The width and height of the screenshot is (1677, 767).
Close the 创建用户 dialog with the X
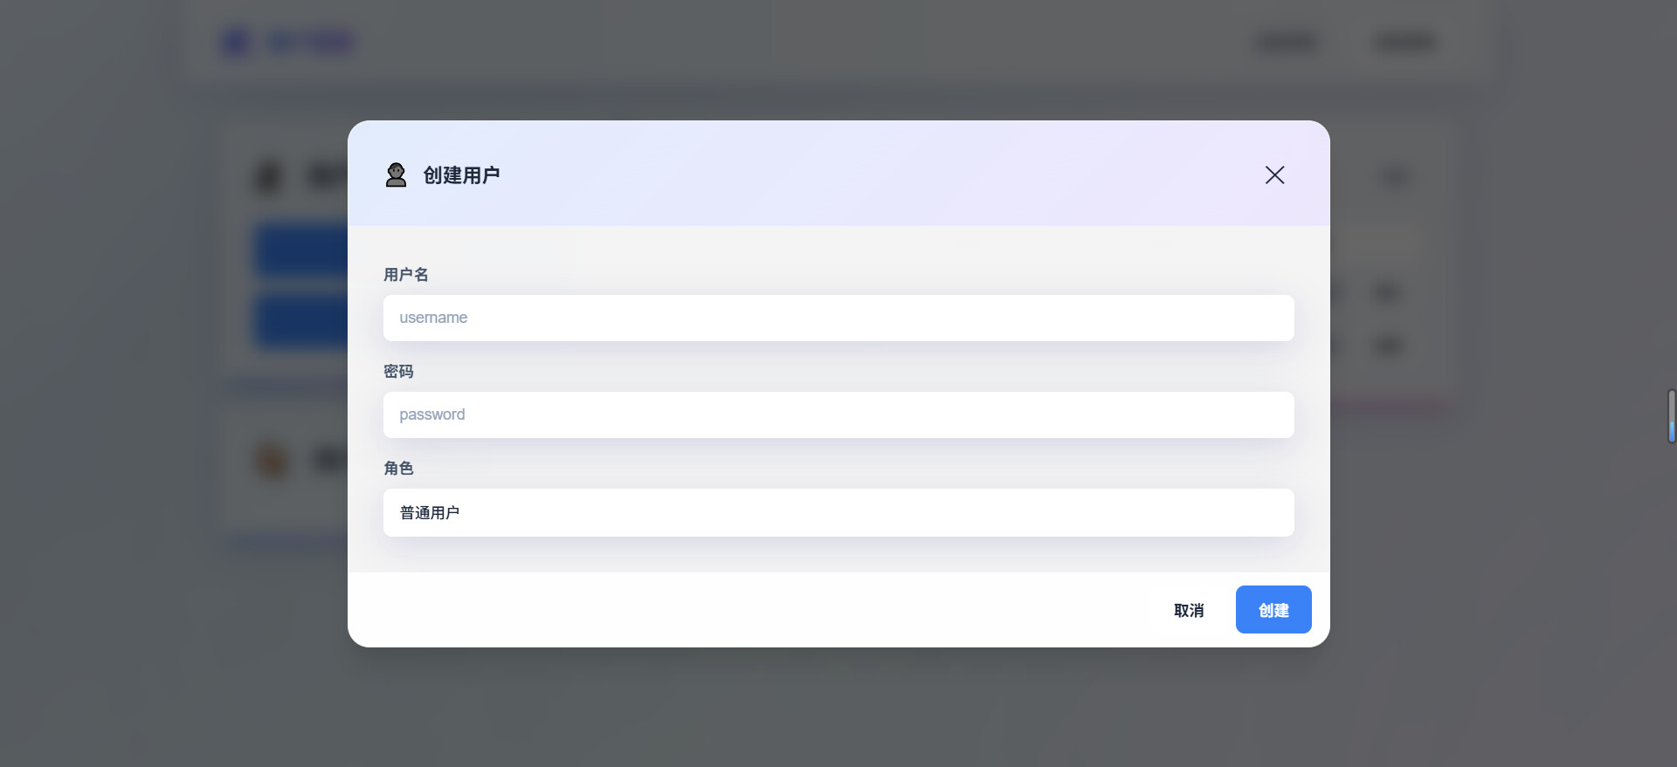[x=1274, y=175]
